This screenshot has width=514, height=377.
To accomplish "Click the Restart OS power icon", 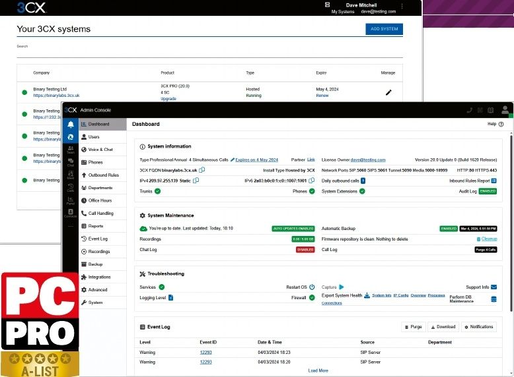I will tap(312, 287).
